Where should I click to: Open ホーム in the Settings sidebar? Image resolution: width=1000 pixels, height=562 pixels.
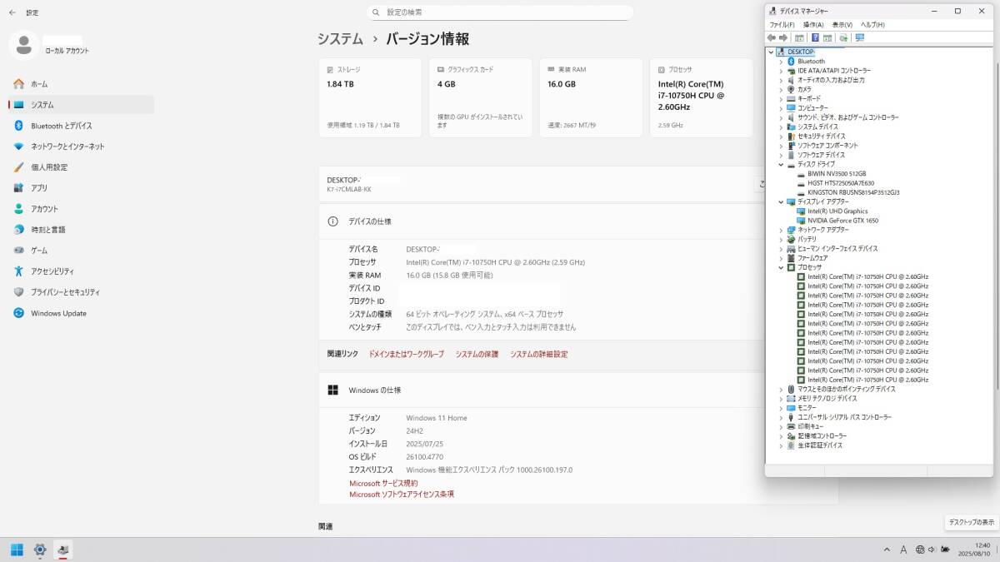tap(81, 84)
